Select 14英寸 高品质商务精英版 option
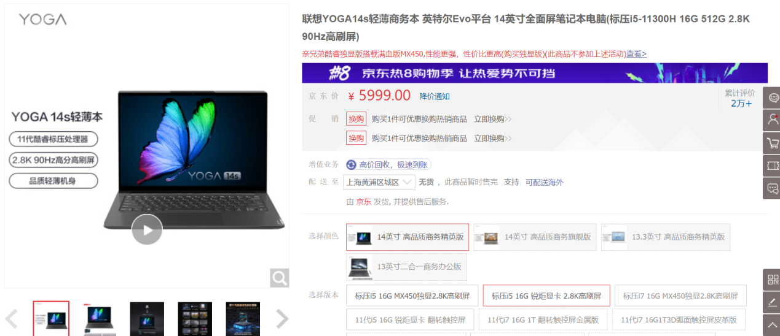780x336 pixels. click(408, 237)
